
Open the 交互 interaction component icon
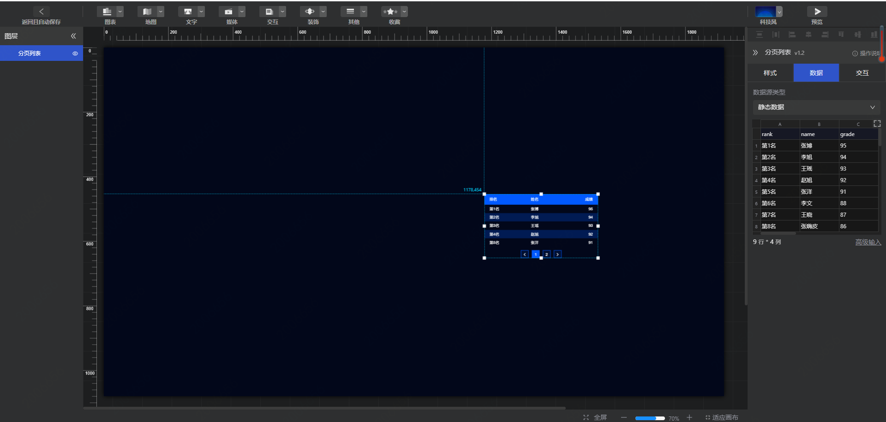click(269, 12)
